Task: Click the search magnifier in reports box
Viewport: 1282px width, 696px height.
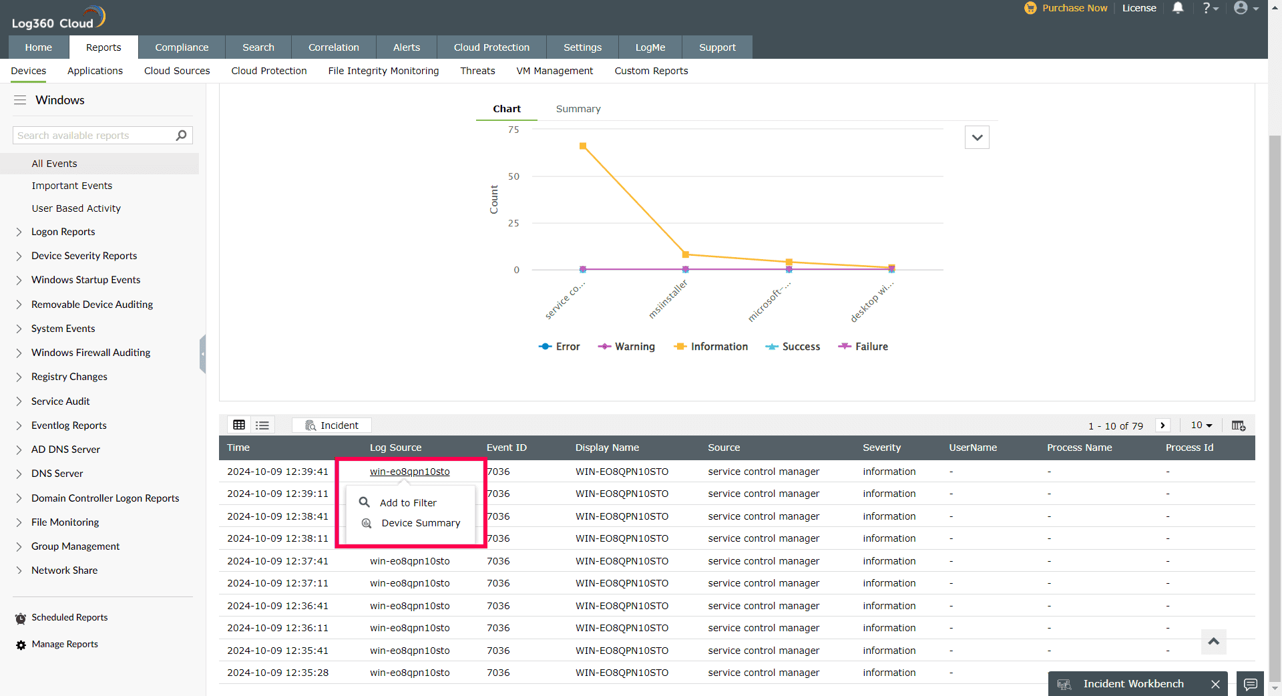Action: [181, 136]
